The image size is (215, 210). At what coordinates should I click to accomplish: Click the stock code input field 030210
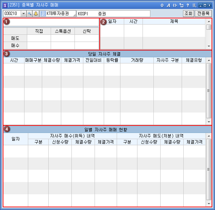click(x=12, y=14)
